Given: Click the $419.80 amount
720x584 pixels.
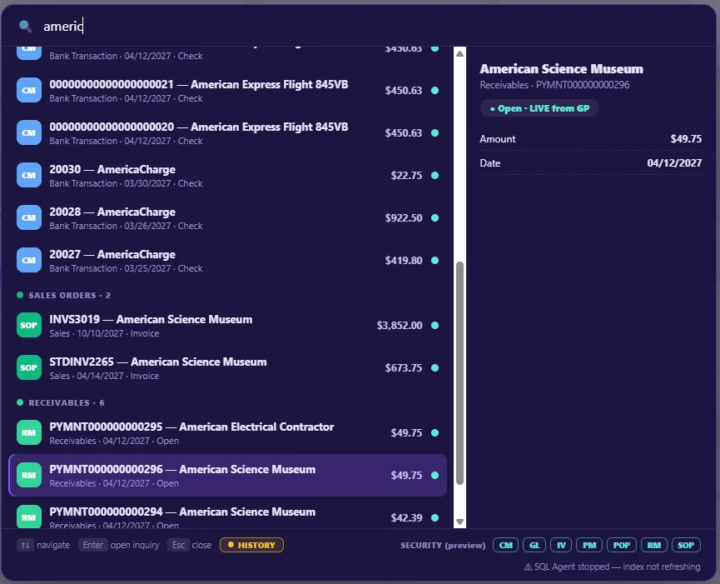Looking at the screenshot, I should [404, 261].
